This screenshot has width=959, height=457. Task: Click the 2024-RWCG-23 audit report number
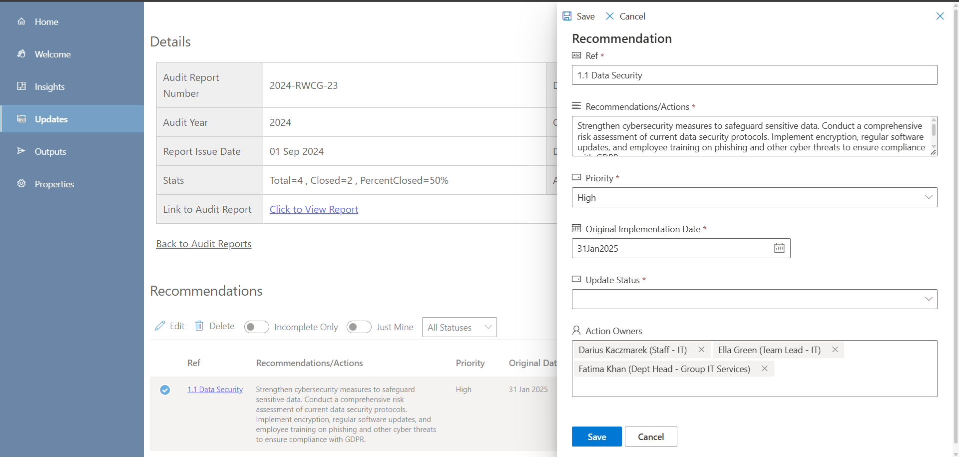tap(304, 85)
